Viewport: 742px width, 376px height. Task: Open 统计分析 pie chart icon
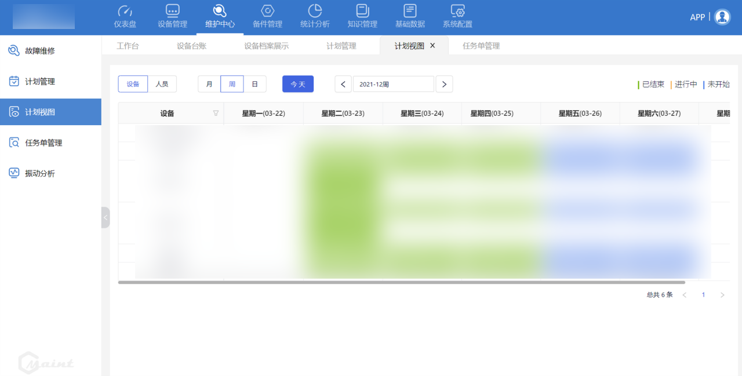point(315,11)
